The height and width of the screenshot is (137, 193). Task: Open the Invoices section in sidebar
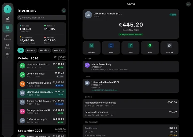pyautogui.click(x=8, y=28)
